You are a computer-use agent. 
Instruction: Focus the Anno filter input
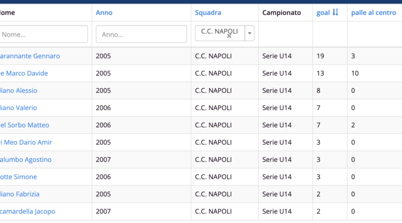click(x=141, y=34)
